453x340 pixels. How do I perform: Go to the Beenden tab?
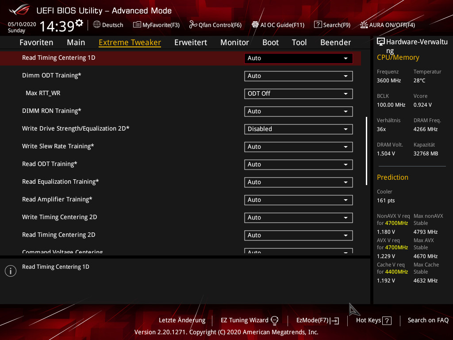(x=335, y=42)
